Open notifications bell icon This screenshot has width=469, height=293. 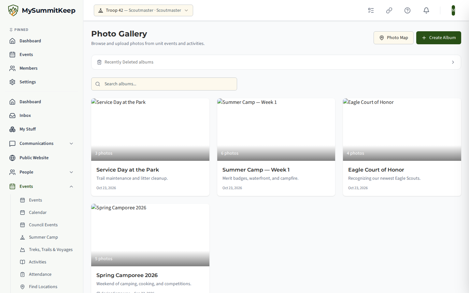click(x=426, y=10)
